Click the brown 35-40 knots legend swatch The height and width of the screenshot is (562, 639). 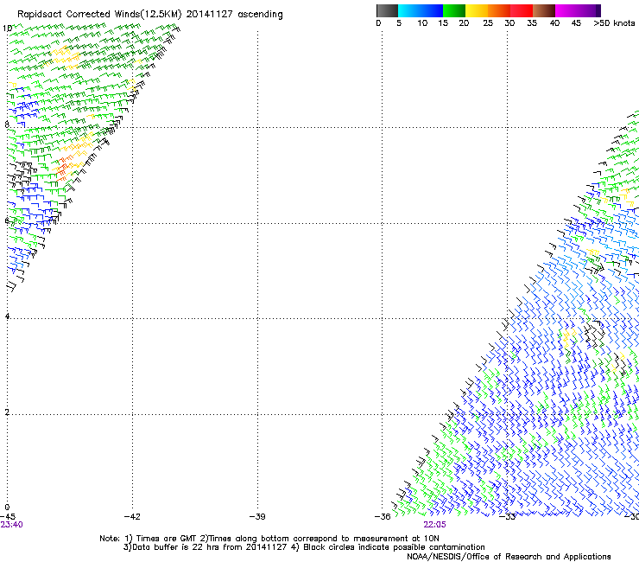pos(544,10)
